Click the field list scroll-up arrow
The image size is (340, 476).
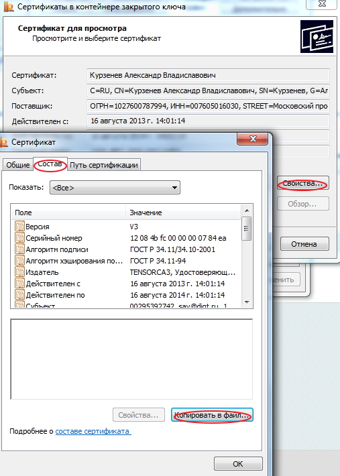pyautogui.click(x=247, y=210)
